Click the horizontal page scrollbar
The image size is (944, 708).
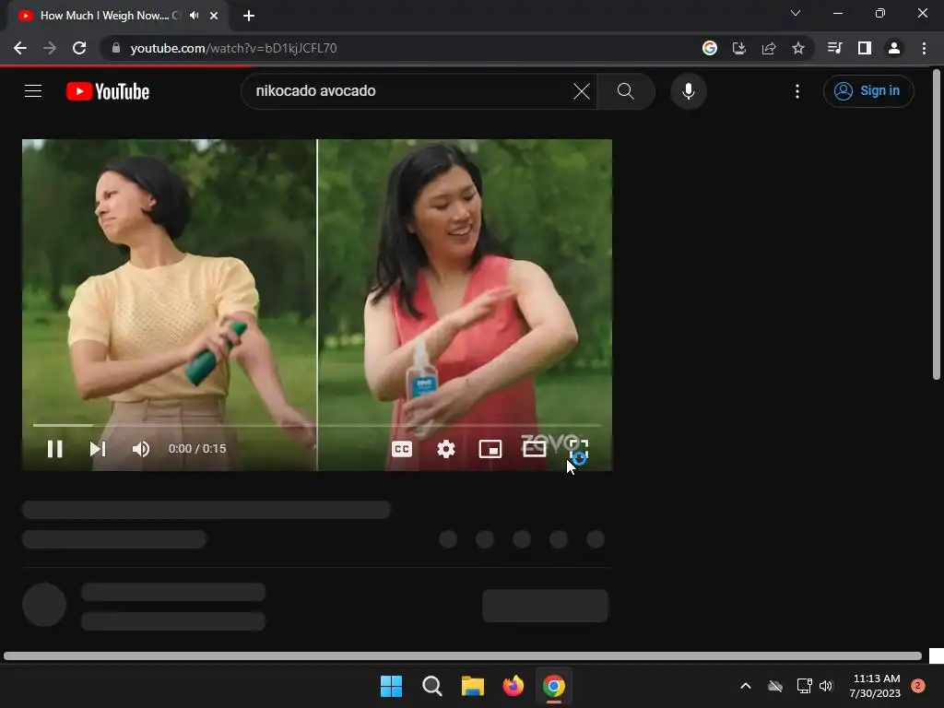pos(463,655)
